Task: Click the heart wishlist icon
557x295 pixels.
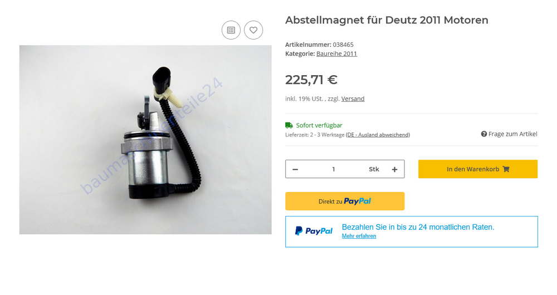Action: pyautogui.click(x=253, y=30)
